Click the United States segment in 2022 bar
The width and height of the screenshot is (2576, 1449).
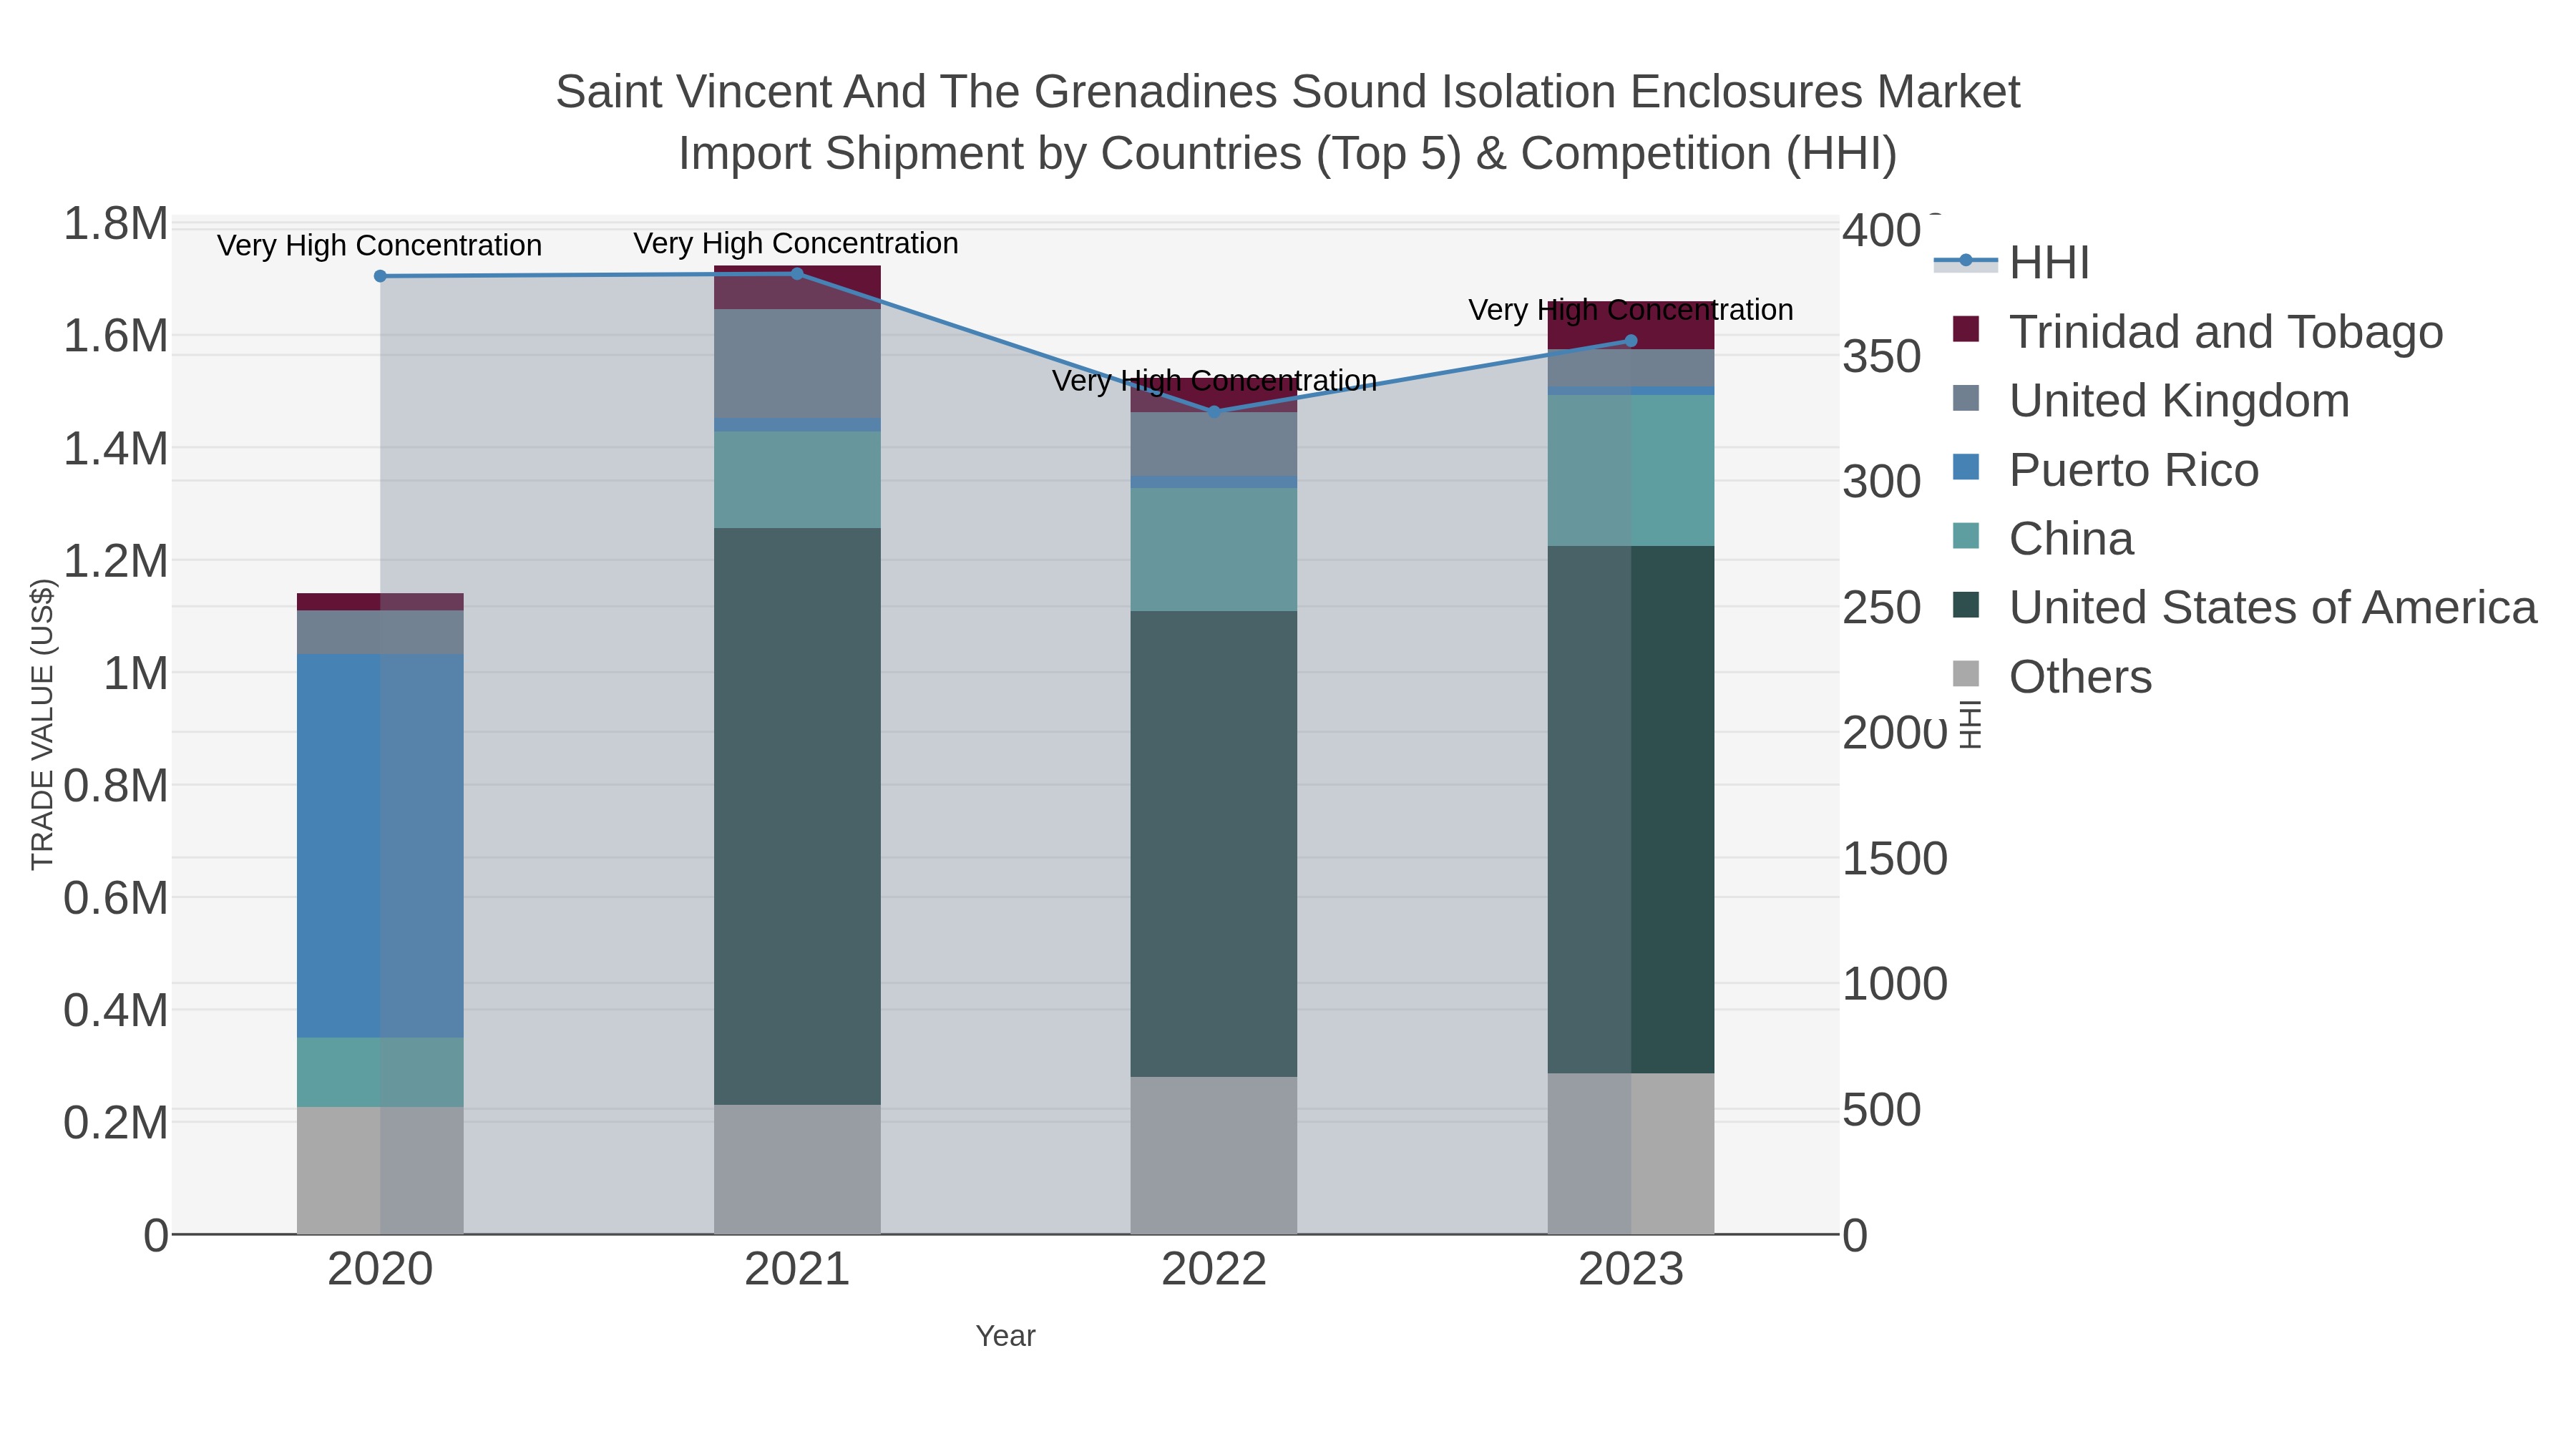(x=1214, y=845)
